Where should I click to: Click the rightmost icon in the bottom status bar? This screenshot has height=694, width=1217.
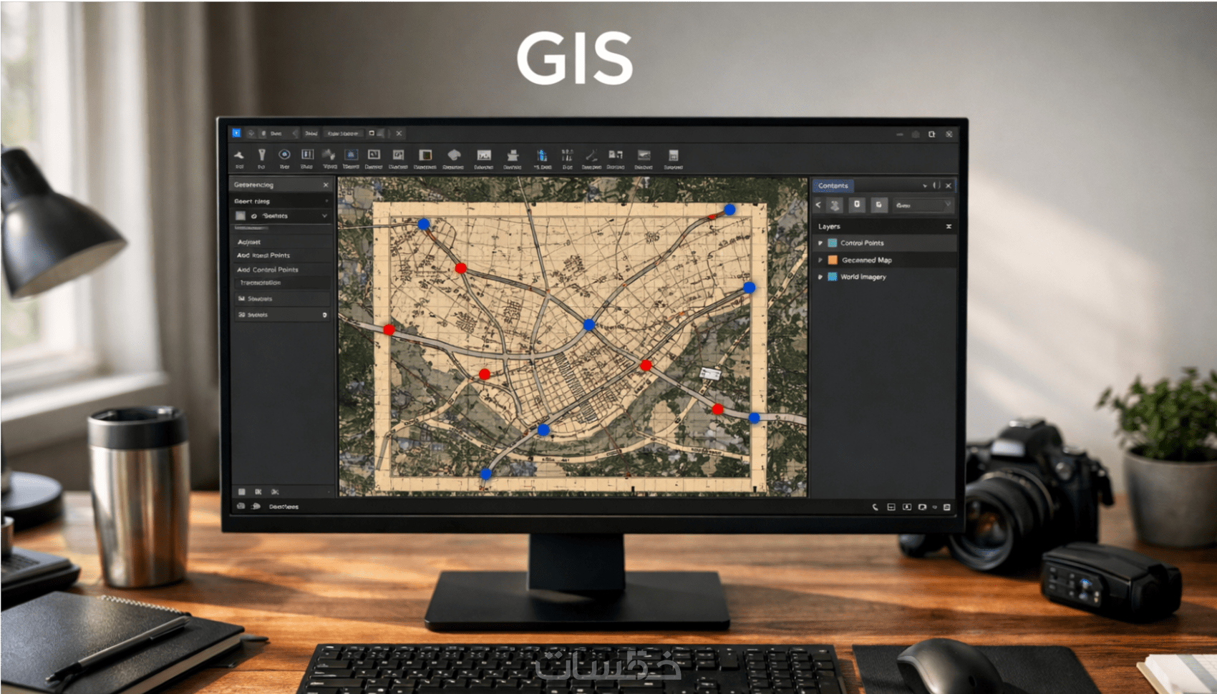[x=947, y=507]
